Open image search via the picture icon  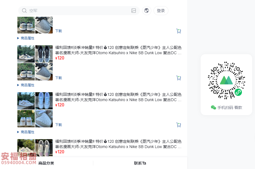coord(133,11)
